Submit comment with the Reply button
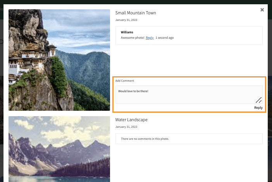This screenshot has height=182, width=272. [x=258, y=108]
